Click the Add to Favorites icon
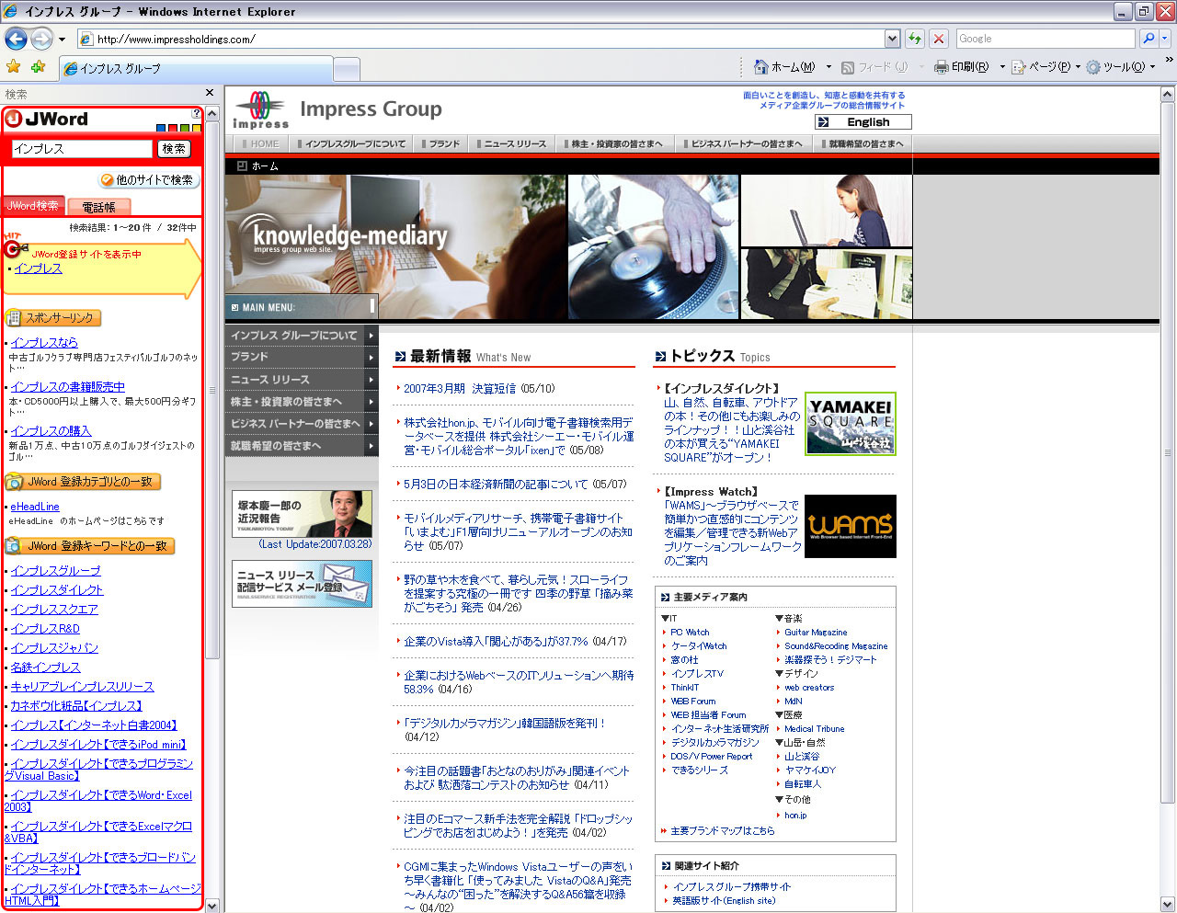1177x913 pixels. pos(38,67)
